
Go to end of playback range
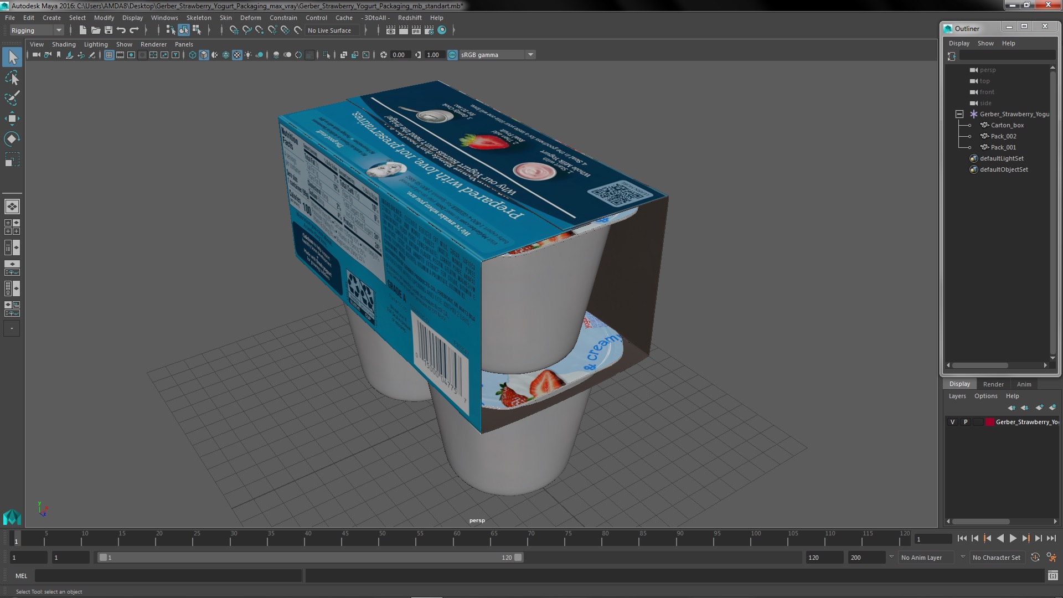point(1051,538)
